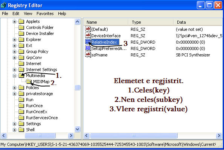
Task: Click the privatestorage folder icon
Action: (21, 94)
